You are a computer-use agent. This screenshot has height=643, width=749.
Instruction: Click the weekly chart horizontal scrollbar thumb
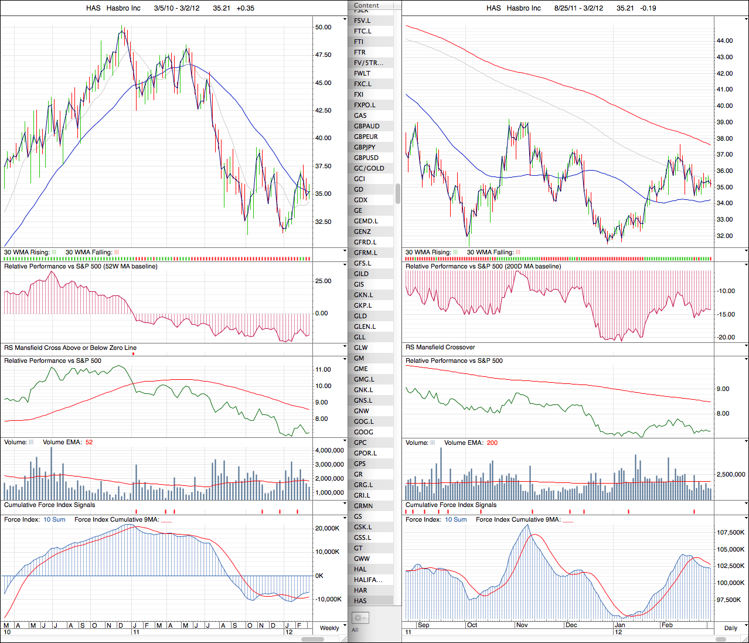312,639
